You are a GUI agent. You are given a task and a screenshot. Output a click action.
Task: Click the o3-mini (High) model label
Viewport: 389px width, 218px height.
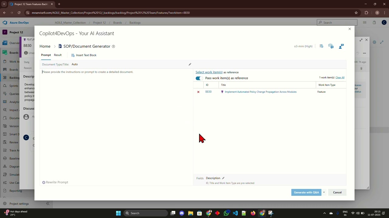point(303,46)
